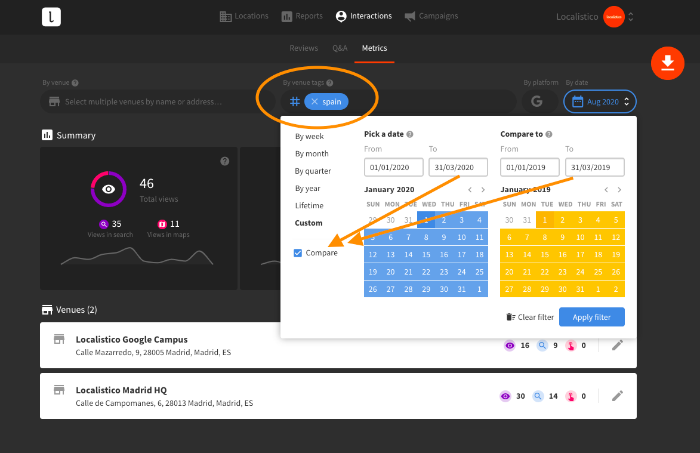
Task: Toggle the Compare checkbox
Action: 298,253
